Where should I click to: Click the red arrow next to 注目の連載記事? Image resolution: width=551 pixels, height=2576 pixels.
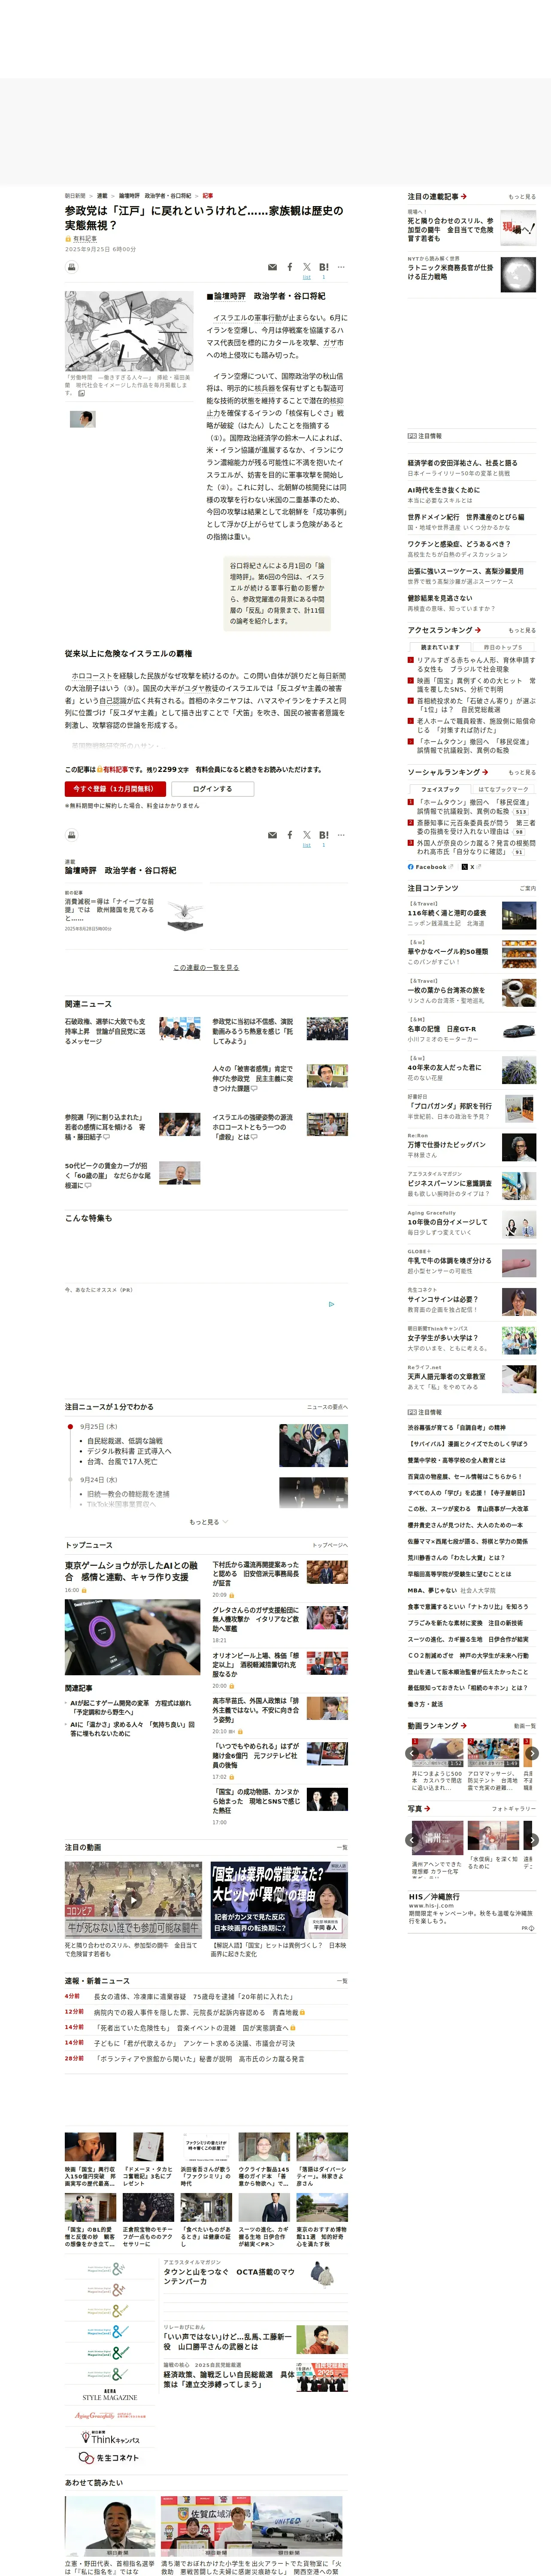pyautogui.click(x=464, y=196)
